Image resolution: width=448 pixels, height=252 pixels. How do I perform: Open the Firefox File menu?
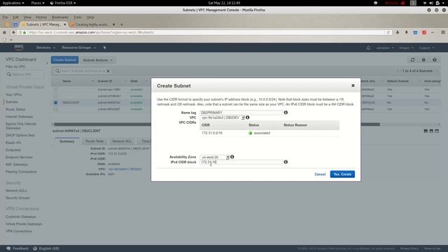(x=5, y=17)
